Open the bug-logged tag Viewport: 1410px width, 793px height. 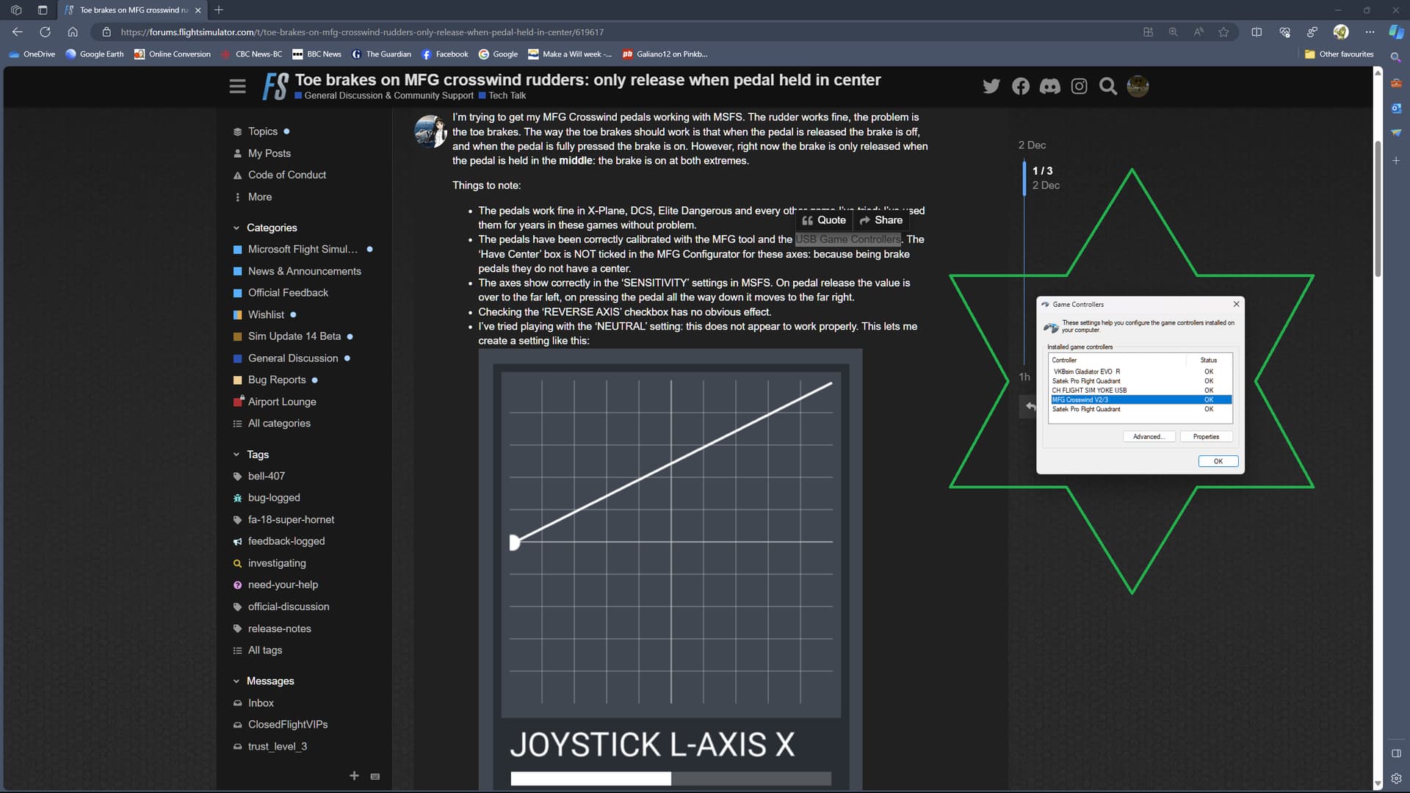(x=273, y=498)
